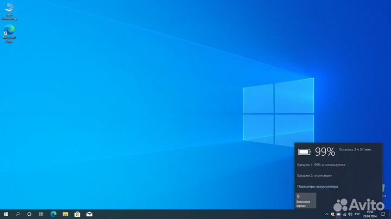Open 'Параметры аккумулятора' link
The height and width of the screenshot is (219, 391).
(x=318, y=187)
